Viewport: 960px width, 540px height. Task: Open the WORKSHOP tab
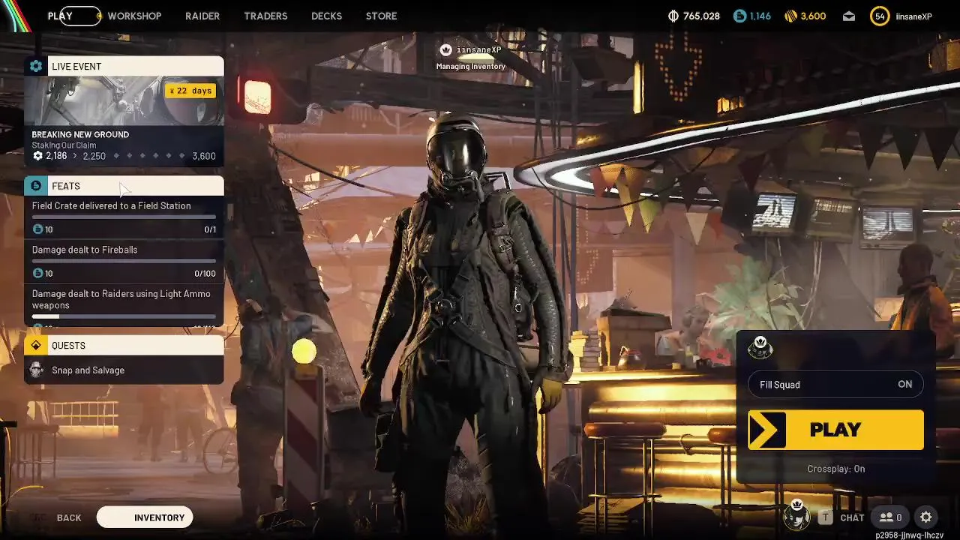134,16
